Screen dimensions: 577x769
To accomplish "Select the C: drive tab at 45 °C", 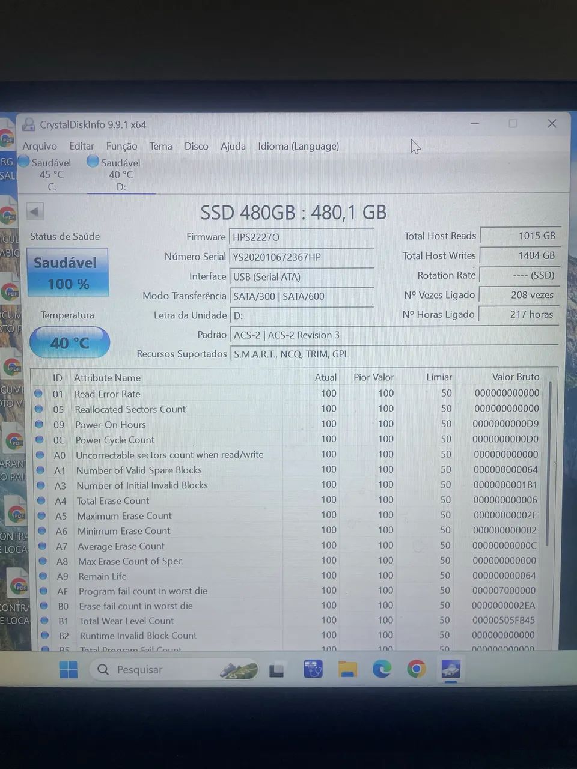I will pyautogui.click(x=47, y=174).
